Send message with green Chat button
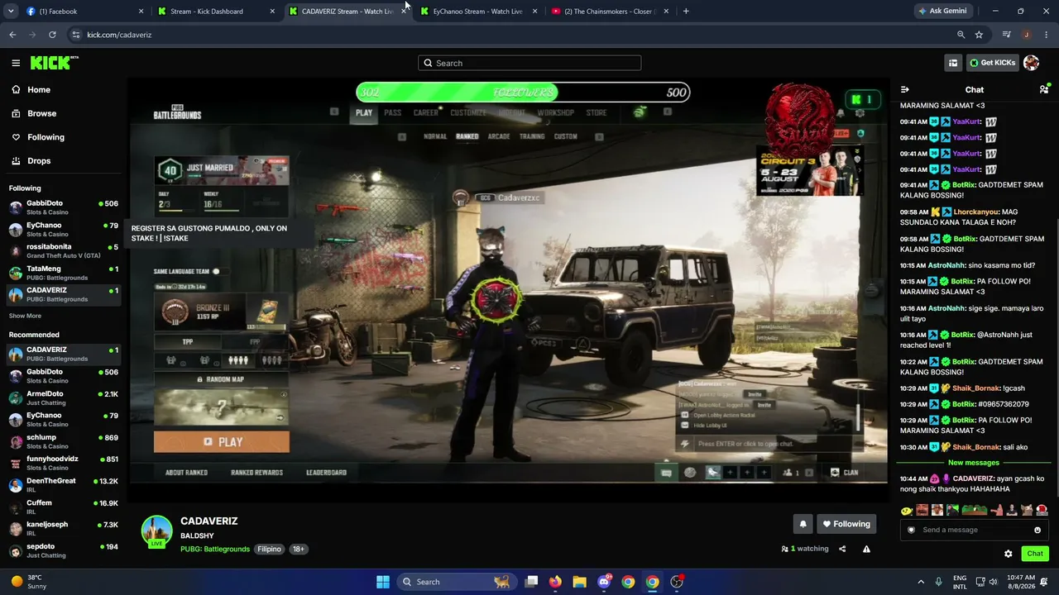Viewport: 1059px width, 595px height. [1035, 554]
